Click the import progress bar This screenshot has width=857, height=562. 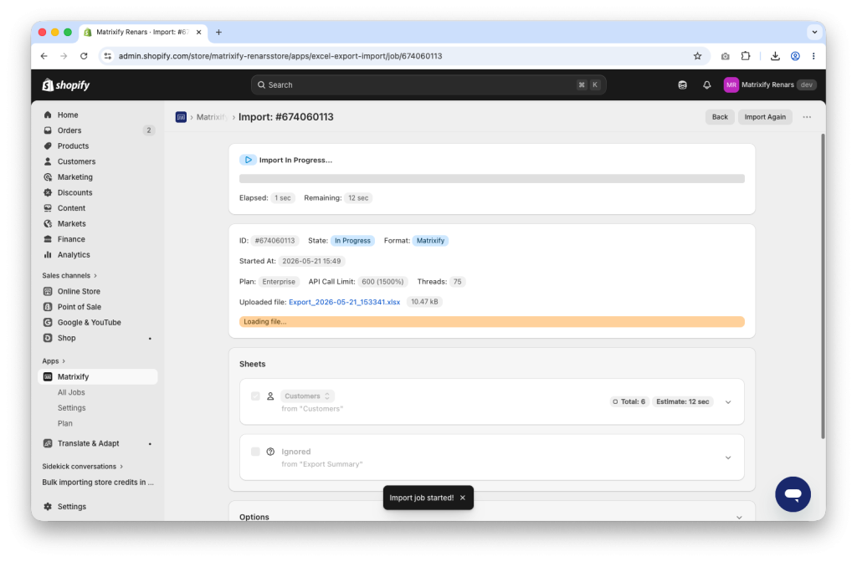[492, 179]
